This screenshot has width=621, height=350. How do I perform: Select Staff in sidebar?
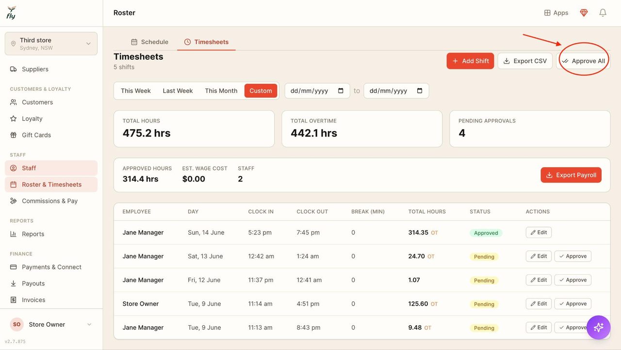click(51, 168)
